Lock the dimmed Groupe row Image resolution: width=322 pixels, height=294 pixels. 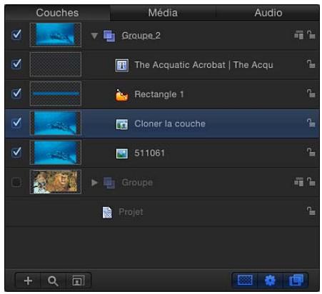point(311,182)
